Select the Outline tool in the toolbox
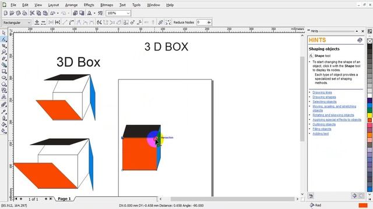This screenshot has height=209, width=373. pyautogui.click(x=4, y=118)
